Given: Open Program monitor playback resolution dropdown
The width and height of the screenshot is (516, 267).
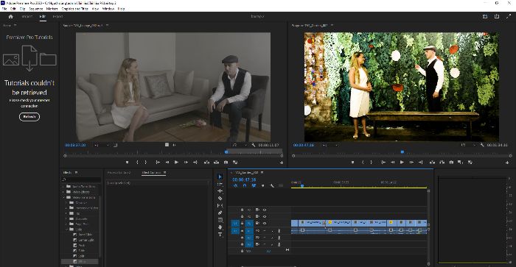Looking at the screenshot, I should (x=468, y=145).
